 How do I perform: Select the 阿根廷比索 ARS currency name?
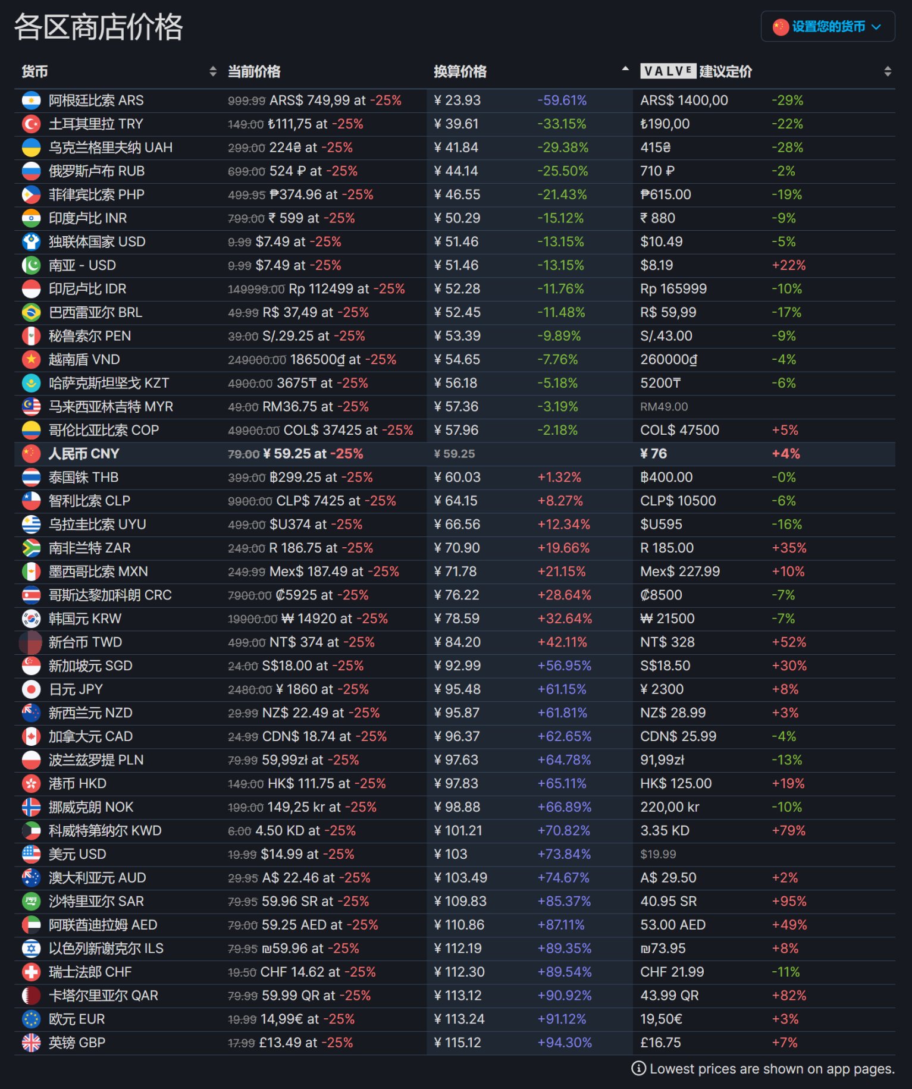[96, 101]
